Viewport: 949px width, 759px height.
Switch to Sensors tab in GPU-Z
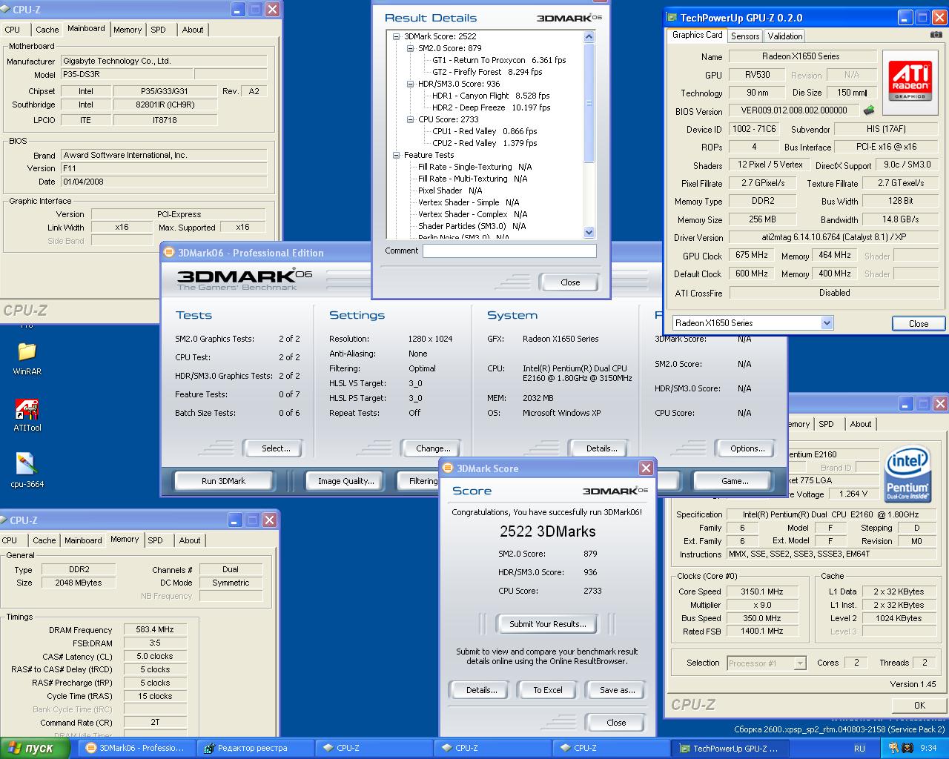[x=744, y=36]
